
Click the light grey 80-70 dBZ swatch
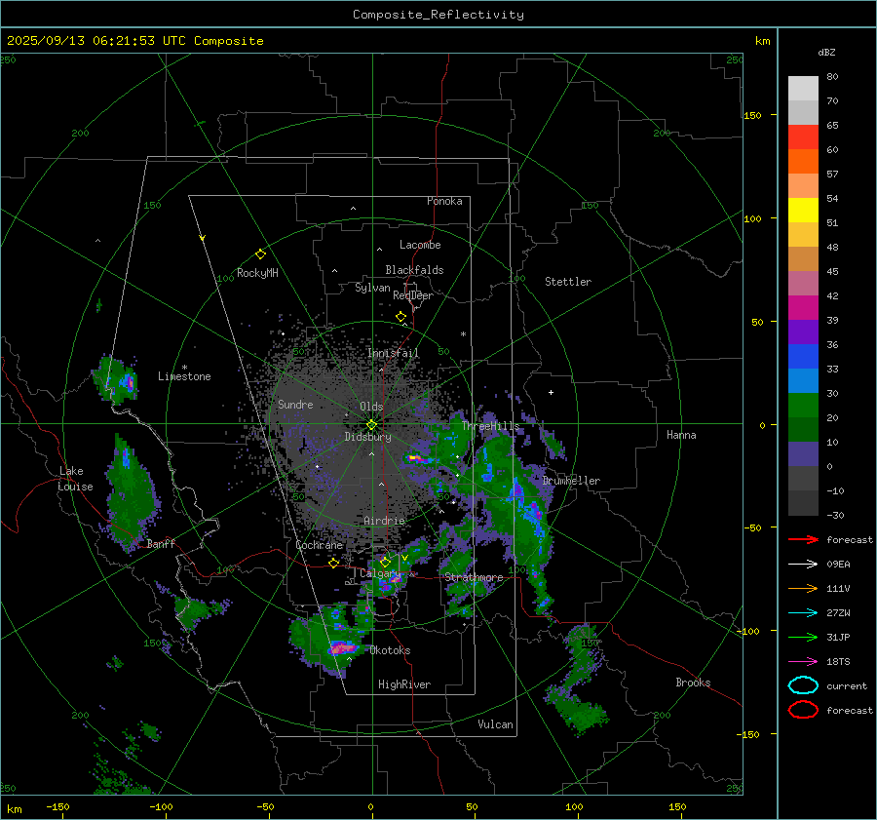pyautogui.click(x=803, y=89)
